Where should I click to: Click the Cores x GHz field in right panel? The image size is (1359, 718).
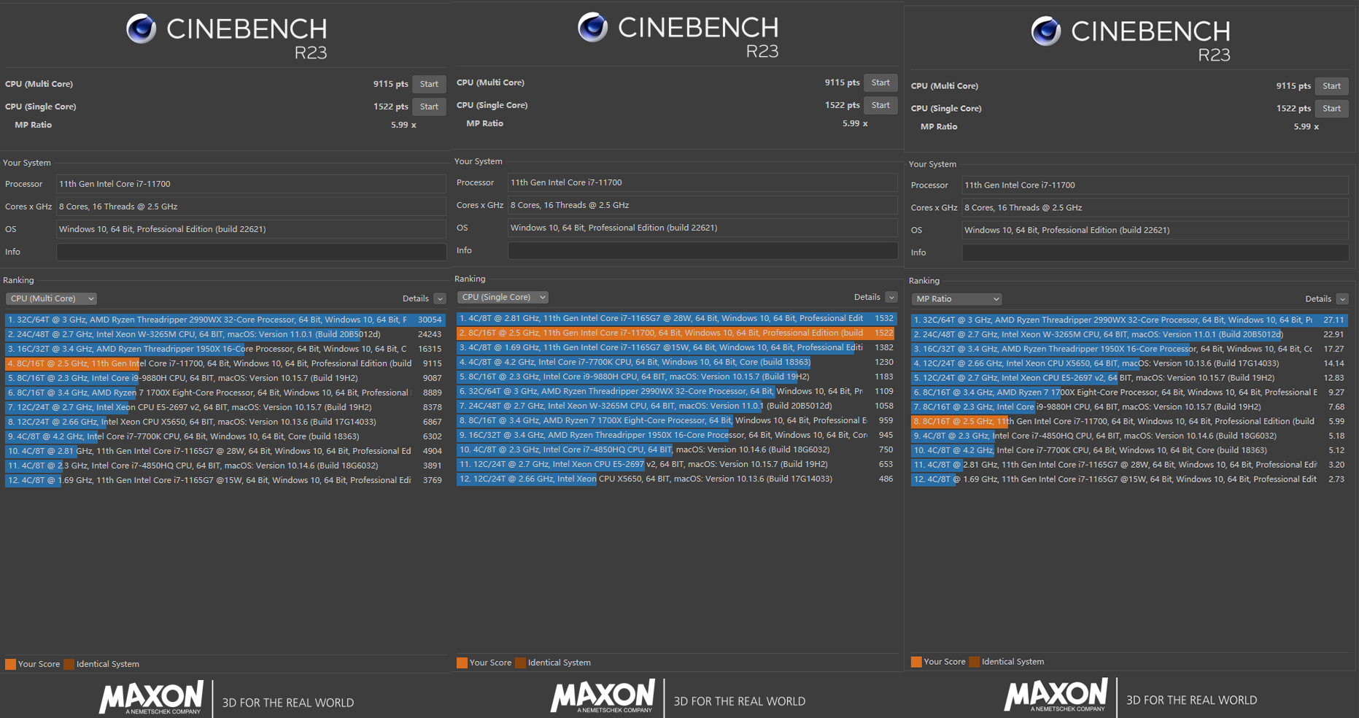(1155, 208)
